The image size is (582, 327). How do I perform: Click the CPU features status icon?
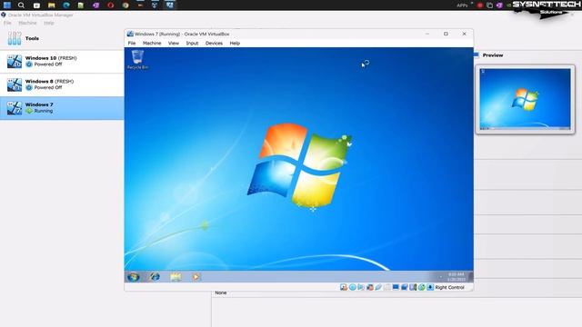(413, 287)
